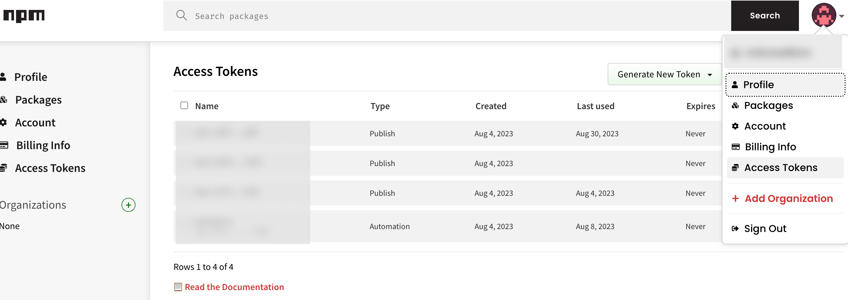Click the sidebar Billing Info card icon

(x=4, y=145)
